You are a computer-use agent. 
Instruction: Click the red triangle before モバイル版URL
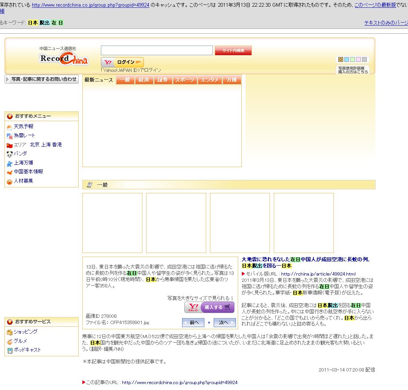[x=243, y=274]
